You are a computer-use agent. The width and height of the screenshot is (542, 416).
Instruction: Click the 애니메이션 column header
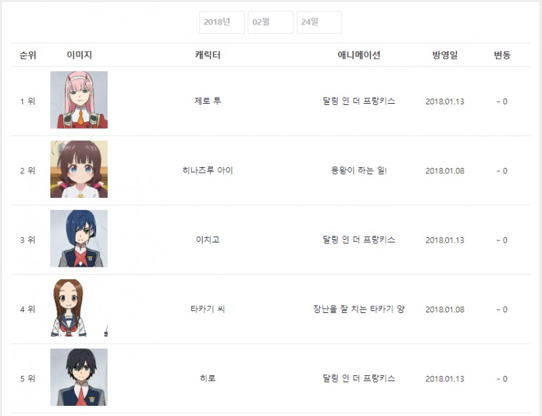tap(359, 55)
